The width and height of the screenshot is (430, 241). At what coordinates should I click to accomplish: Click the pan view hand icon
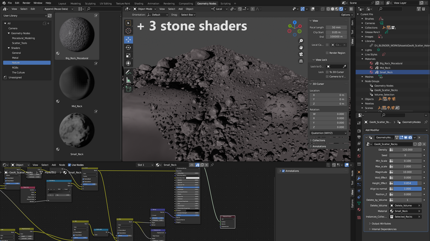point(301,47)
